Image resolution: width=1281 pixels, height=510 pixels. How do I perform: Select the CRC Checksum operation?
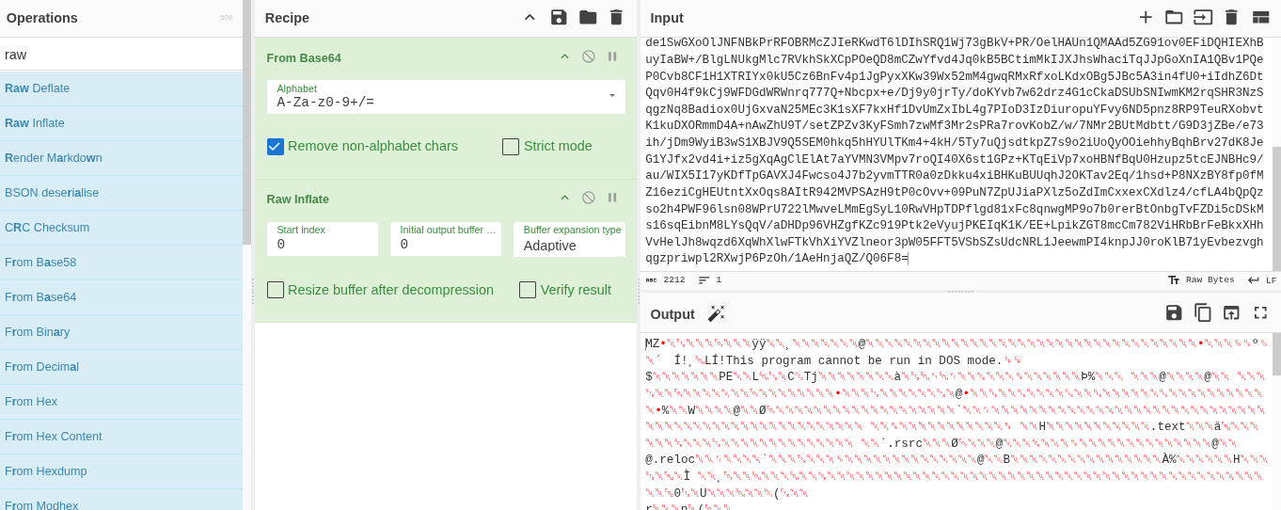121,228
